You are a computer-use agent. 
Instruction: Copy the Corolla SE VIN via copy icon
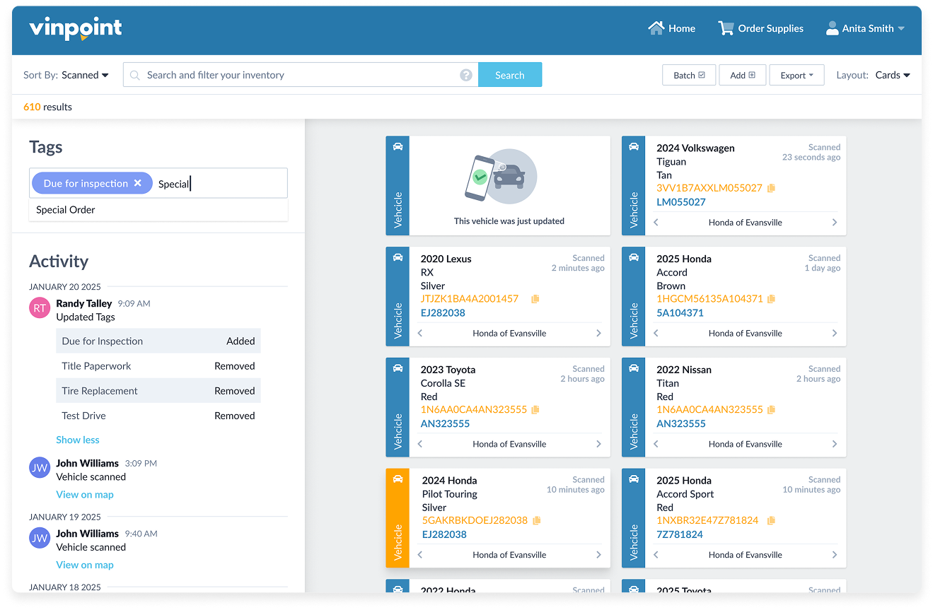[535, 410]
